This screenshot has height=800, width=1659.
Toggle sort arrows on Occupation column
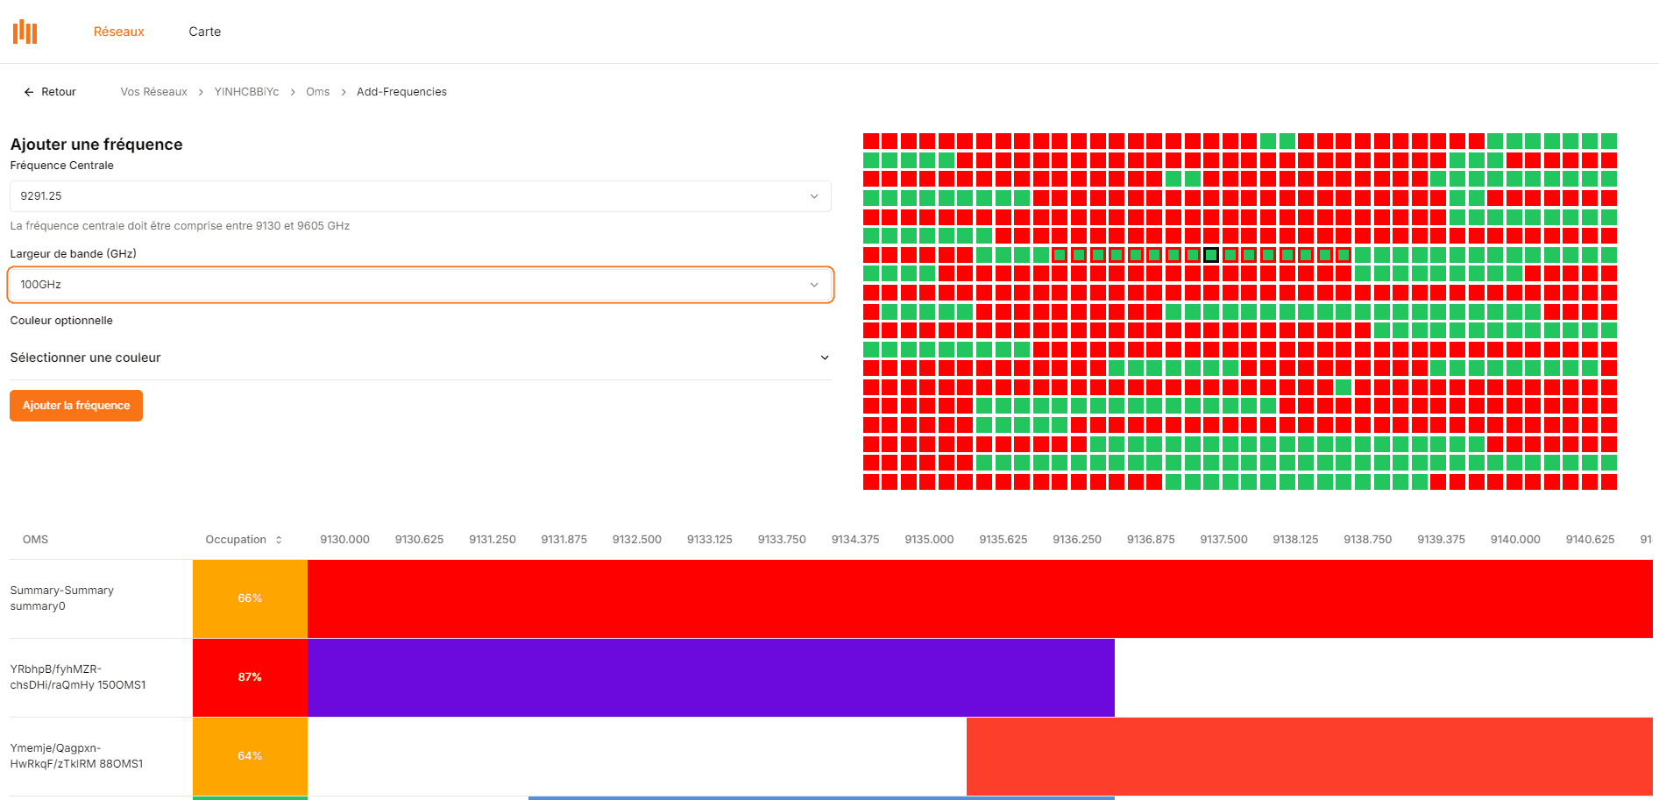point(279,540)
